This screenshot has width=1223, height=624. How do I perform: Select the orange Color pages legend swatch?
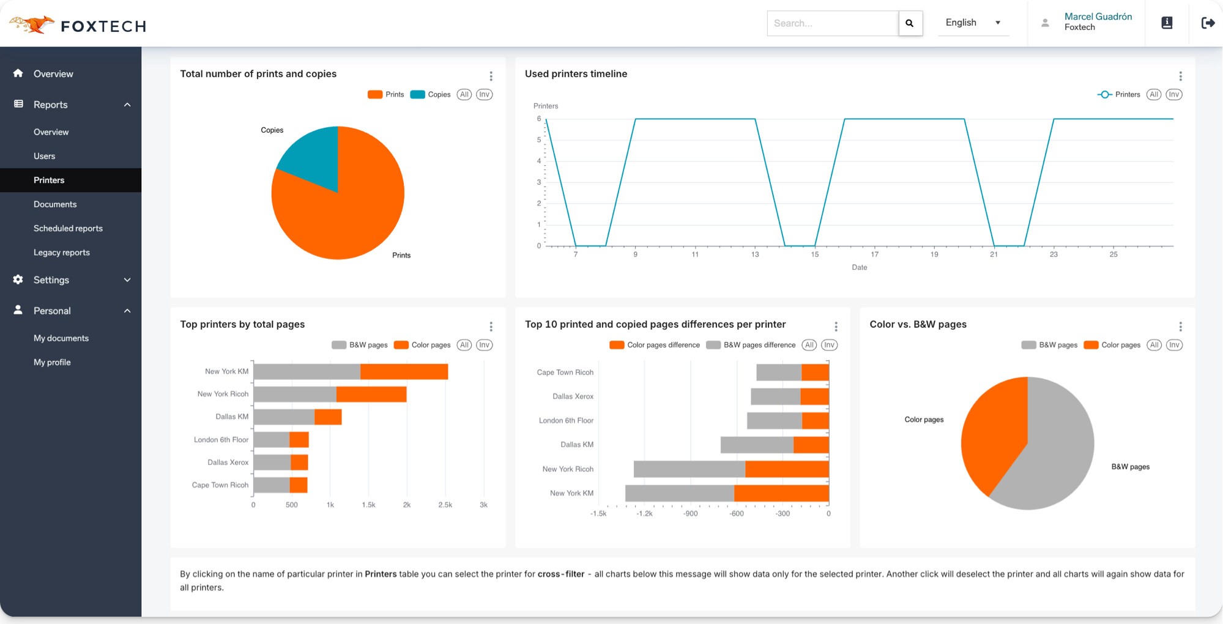401,344
